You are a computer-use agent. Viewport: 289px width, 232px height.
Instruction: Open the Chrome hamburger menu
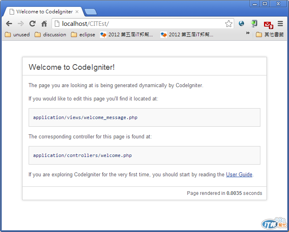pos(280,24)
